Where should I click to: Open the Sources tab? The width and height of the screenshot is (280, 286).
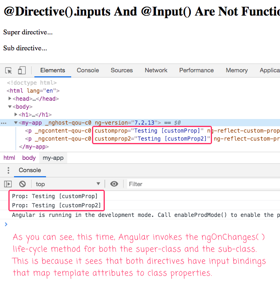pos(122,70)
